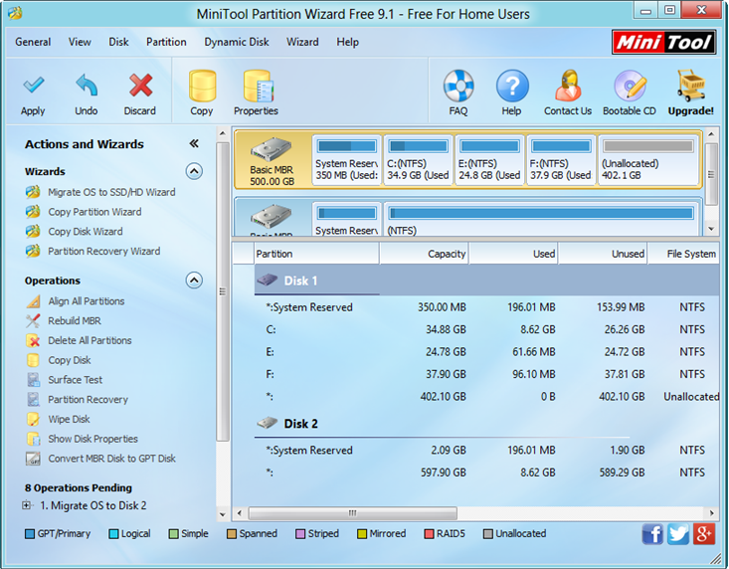Select the F: 37.90 GB partition row
Screen dimensions: 729x569
coord(486,374)
